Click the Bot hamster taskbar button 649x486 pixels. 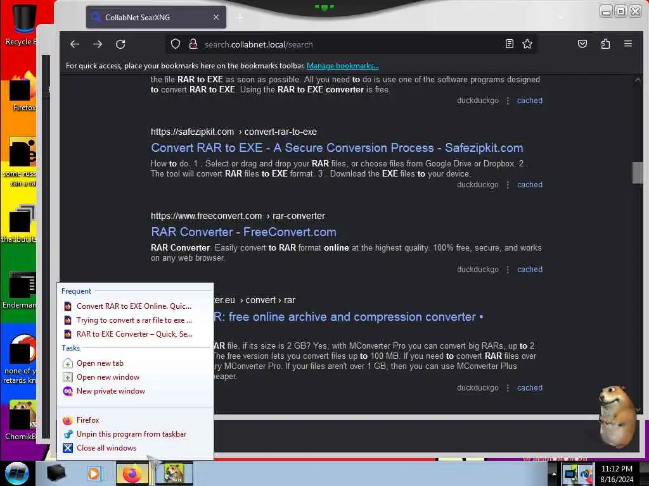175,473
